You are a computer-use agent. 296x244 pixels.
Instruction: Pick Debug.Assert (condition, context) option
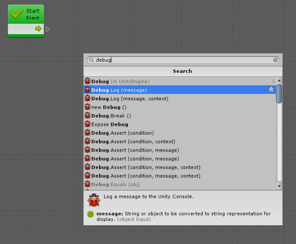(x=133, y=141)
